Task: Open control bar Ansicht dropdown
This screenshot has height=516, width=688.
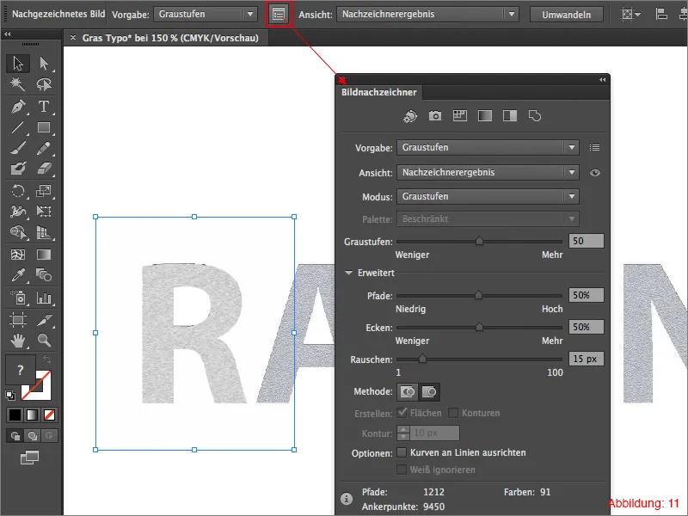Action: click(x=427, y=14)
